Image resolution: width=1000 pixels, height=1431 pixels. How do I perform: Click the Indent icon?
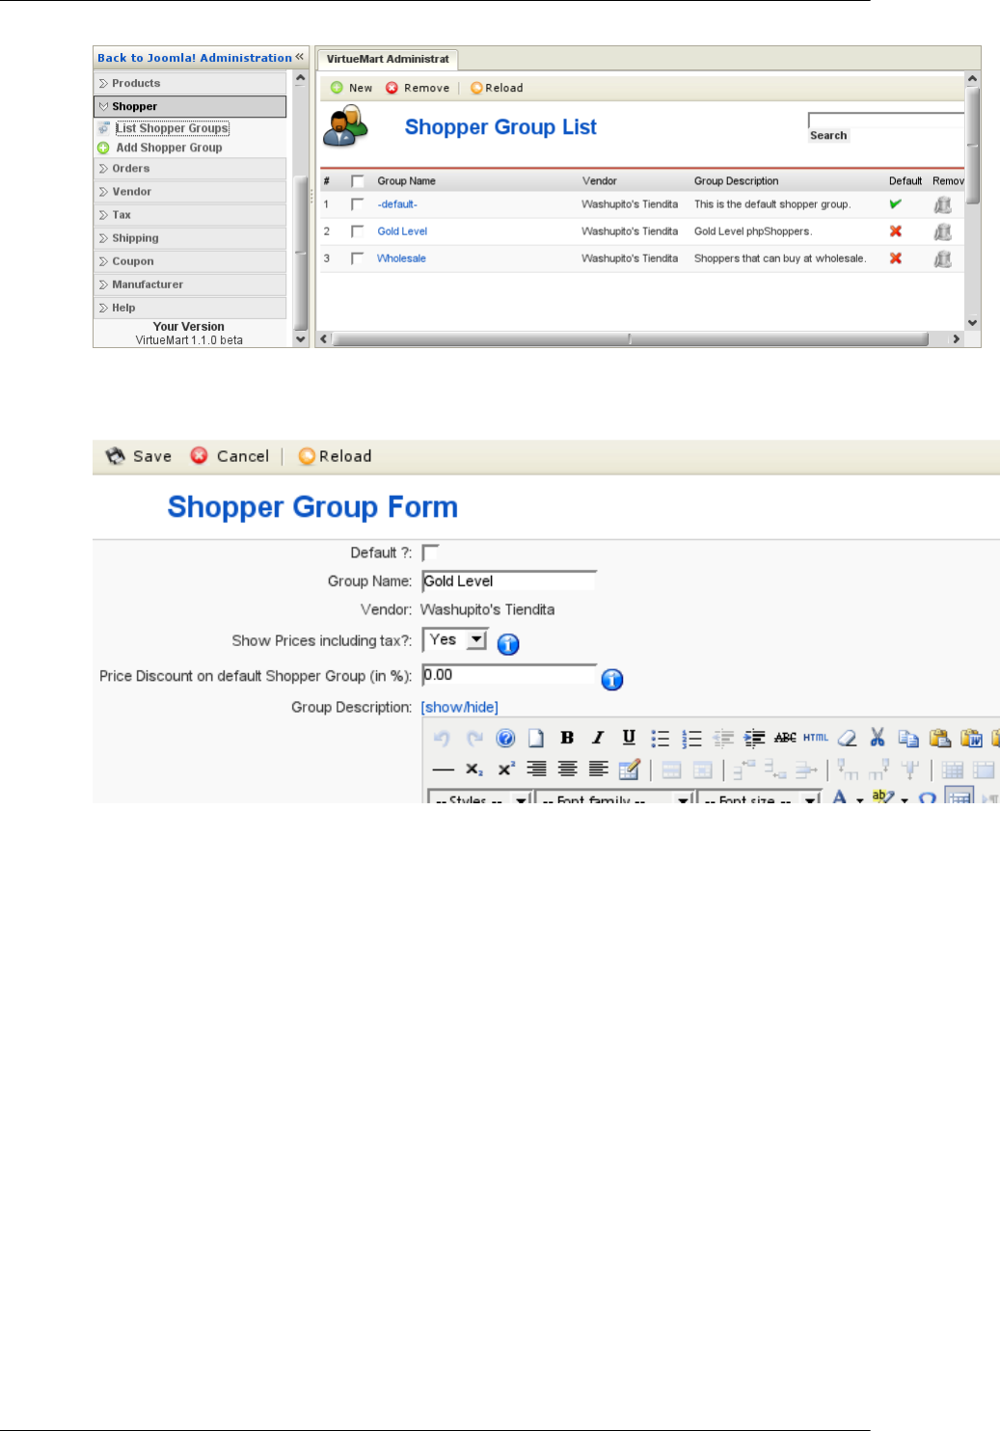point(754,739)
